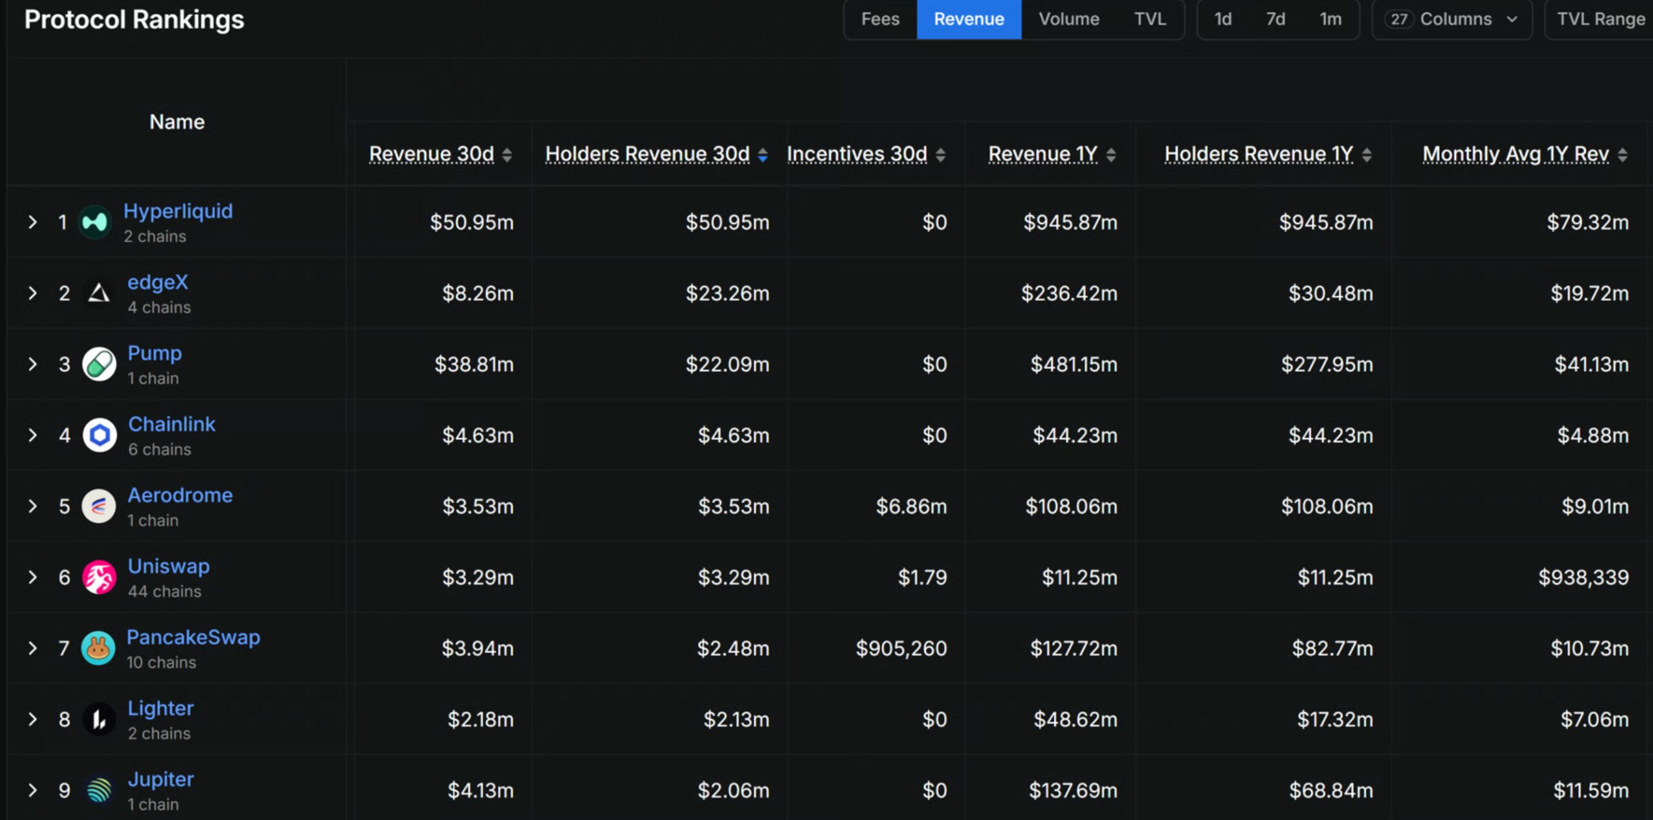The height and width of the screenshot is (820, 1653).
Task: Open the 27 Columns dropdown
Action: click(1452, 19)
